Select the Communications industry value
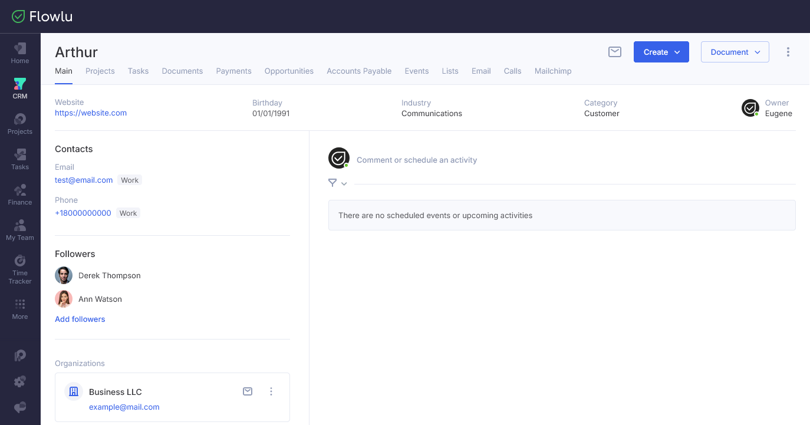The image size is (810, 425). point(432,114)
